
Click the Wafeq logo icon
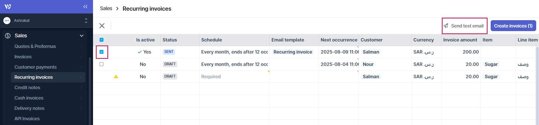8,6
